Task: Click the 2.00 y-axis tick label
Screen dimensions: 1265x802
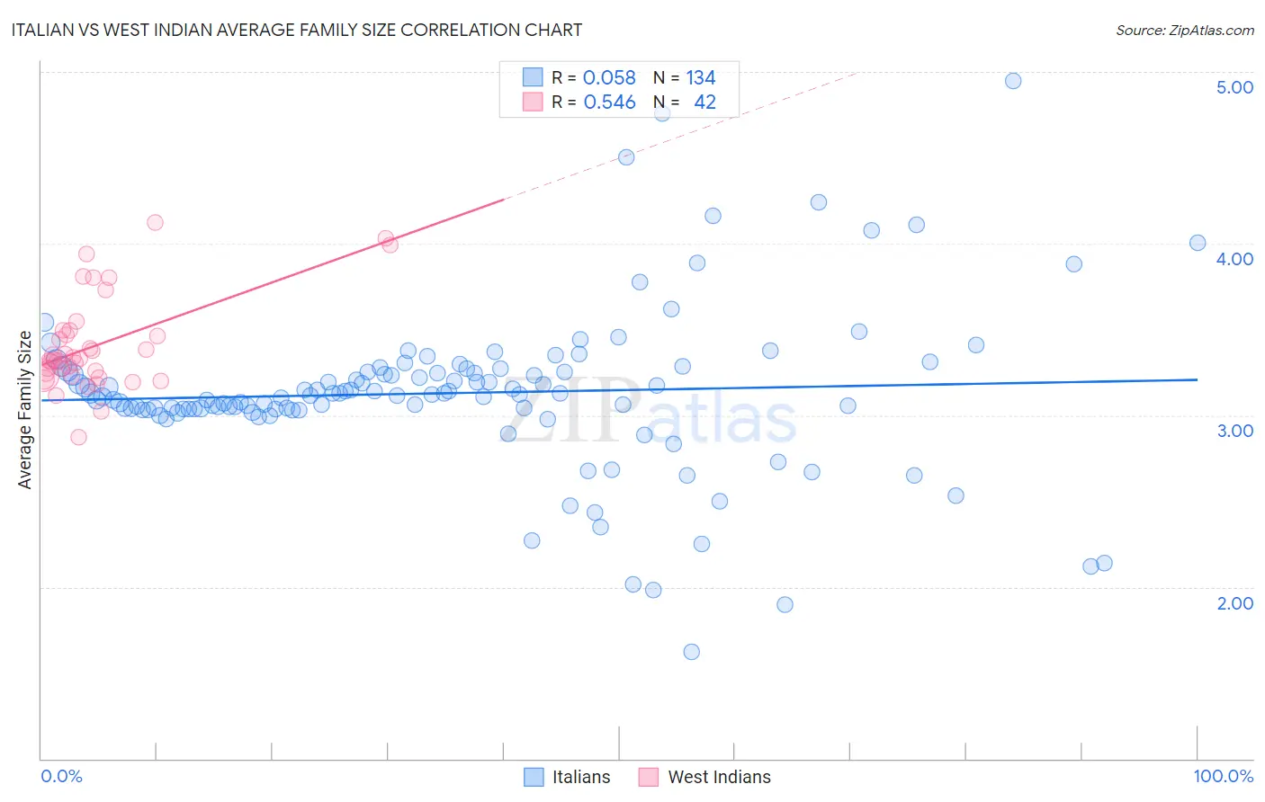Action: coord(1234,603)
